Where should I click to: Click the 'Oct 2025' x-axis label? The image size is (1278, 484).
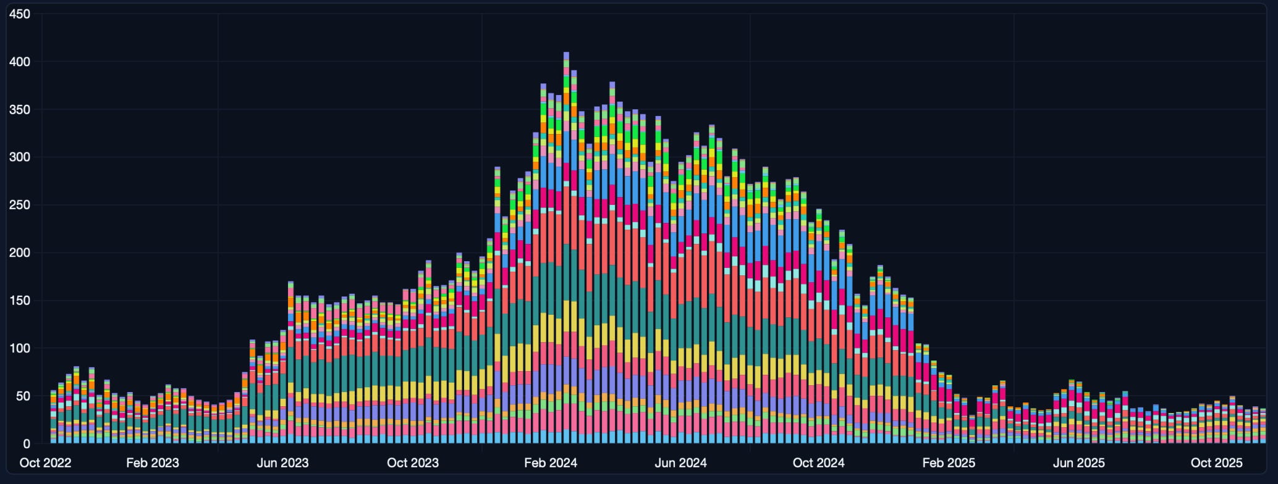[1217, 462]
